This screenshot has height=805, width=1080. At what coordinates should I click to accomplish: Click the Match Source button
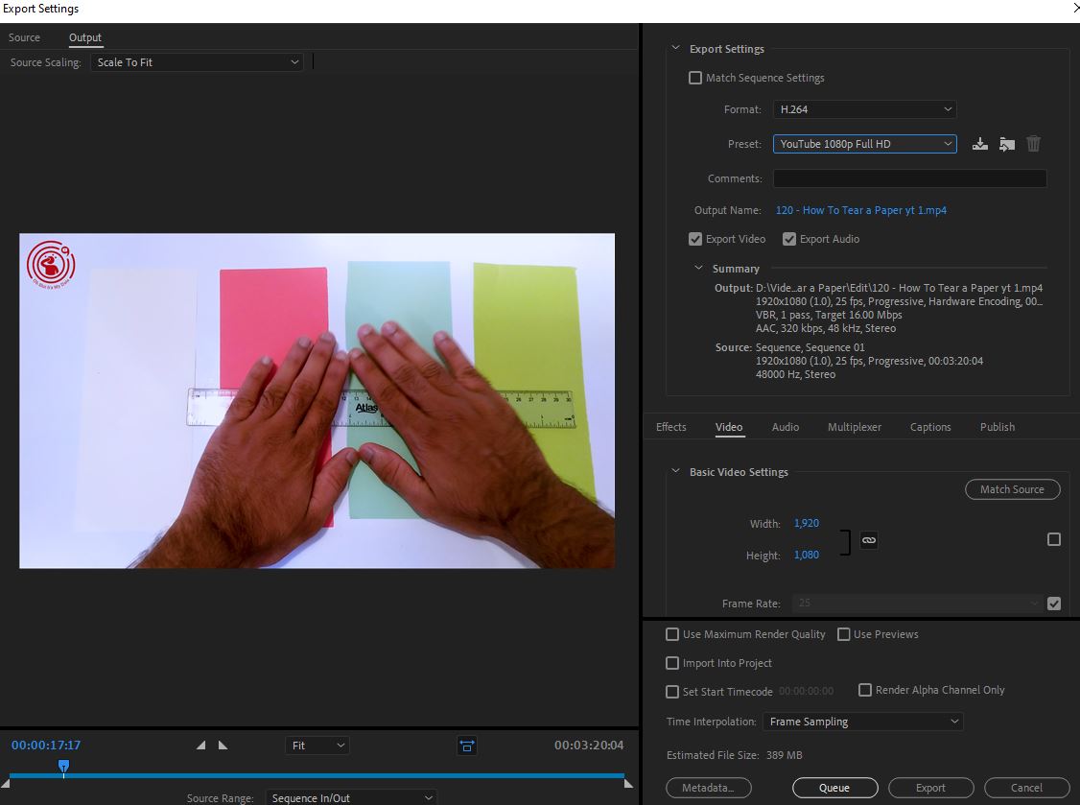(x=1013, y=489)
